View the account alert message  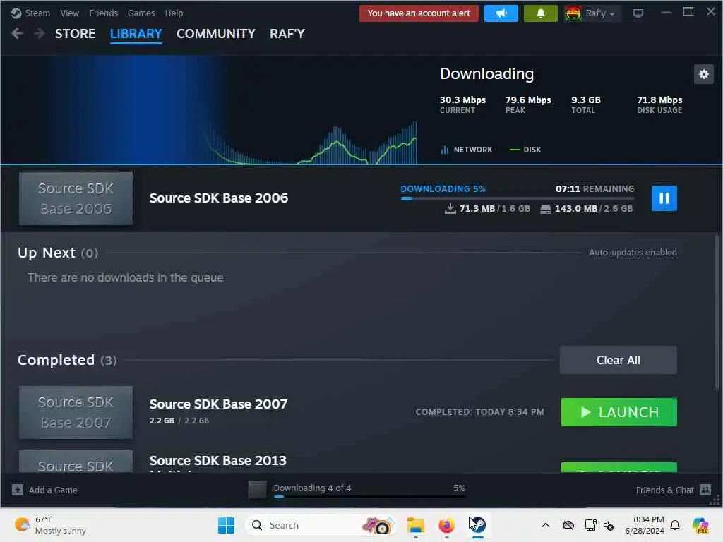point(419,13)
